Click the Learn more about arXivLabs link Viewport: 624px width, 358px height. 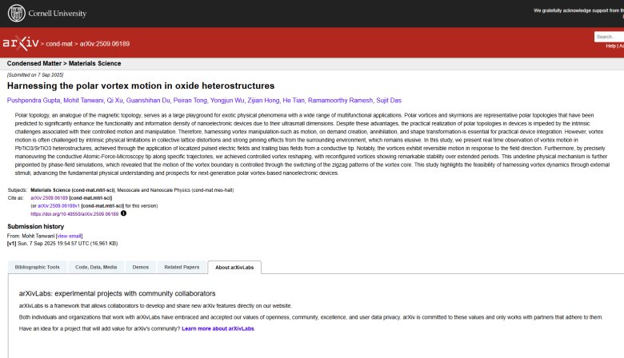[x=218, y=328]
